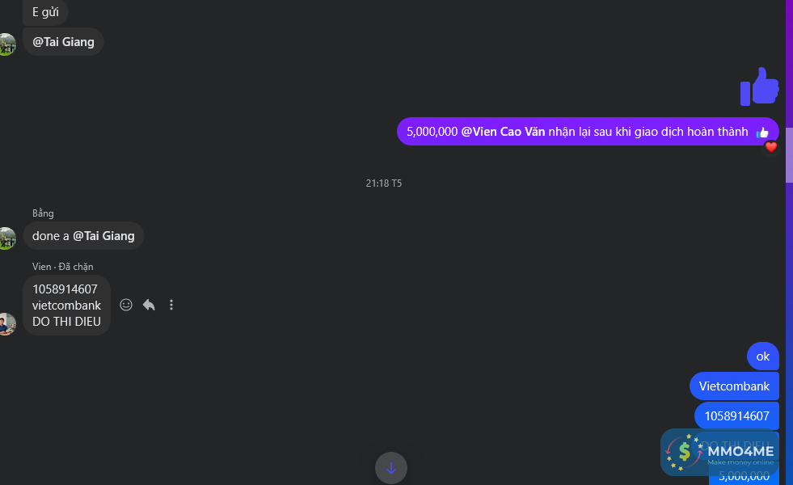This screenshot has width=793, height=485.
Task: Click the chat scrollbar thumb
Action: (x=789, y=154)
